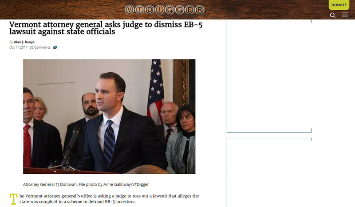
Task: Click the "E" typewriter key in logo
Action: pos(189,10)
